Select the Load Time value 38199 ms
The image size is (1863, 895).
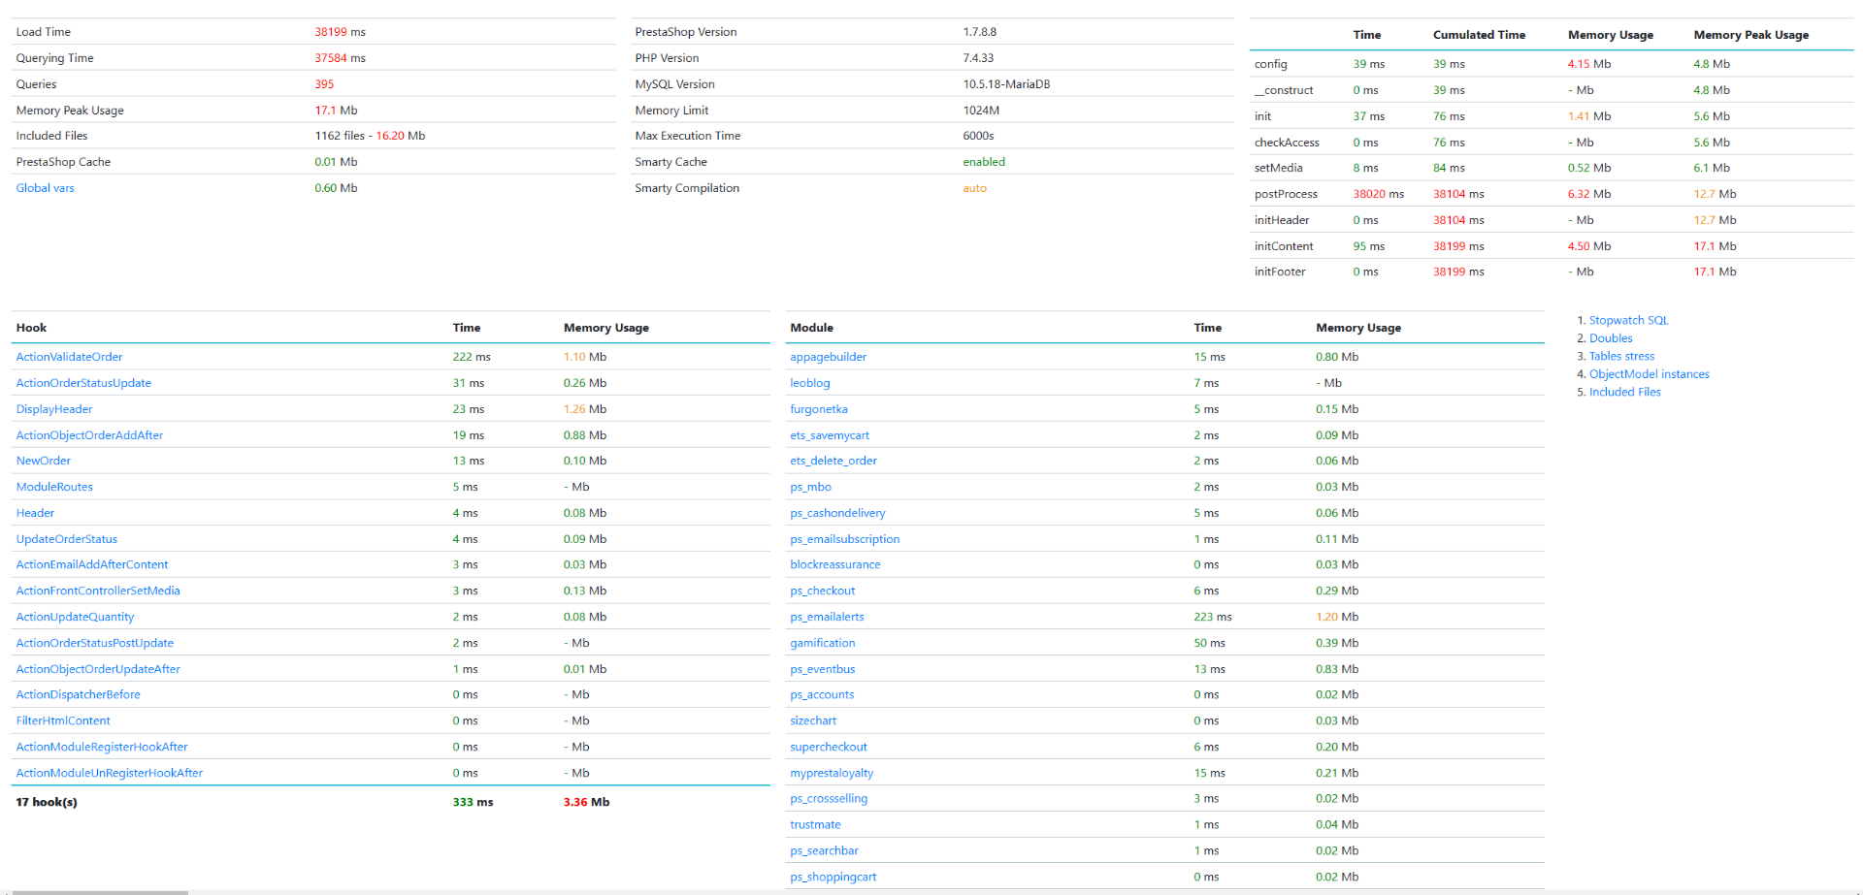coord(340,32)
